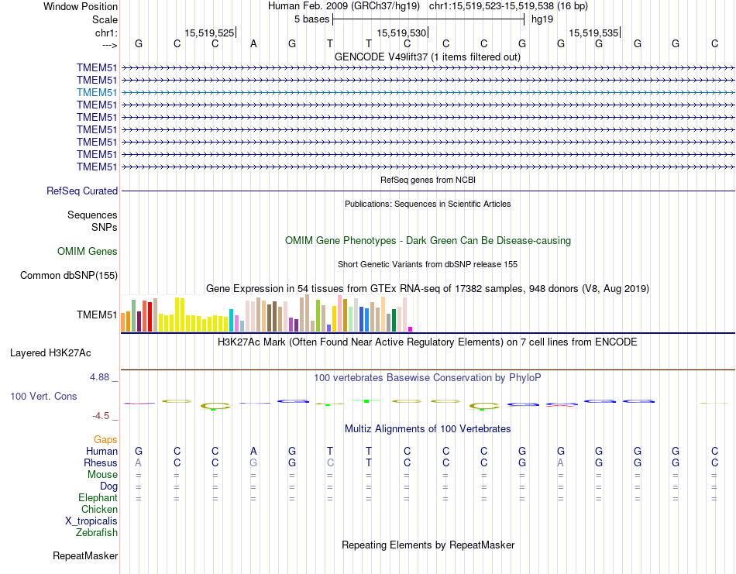Screen dimensions: 736x574
Task: Click the -4.5 PhyloP lower scale value
Action: click(x=101, y=416)
